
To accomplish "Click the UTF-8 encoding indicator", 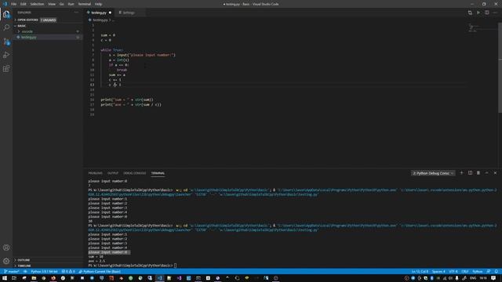I will 453,272.
